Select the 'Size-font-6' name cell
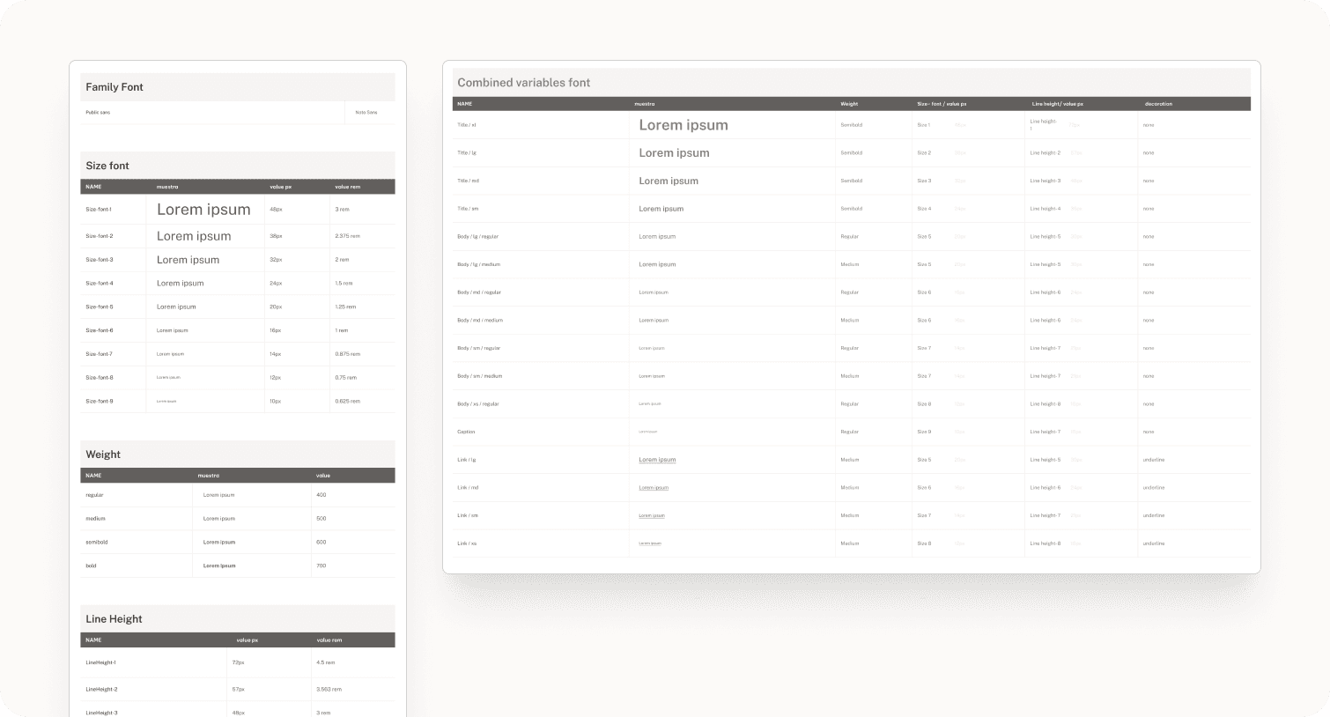The height and width of the screenshot is (717, 1330). click(100, 330)
